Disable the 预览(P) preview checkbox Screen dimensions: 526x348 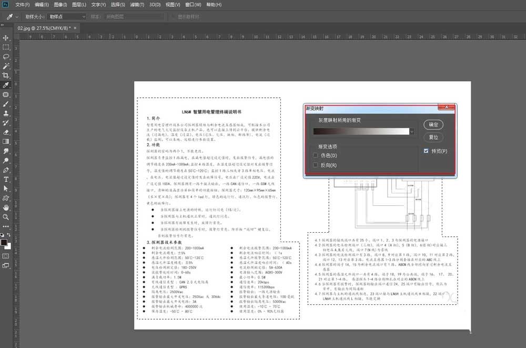pyautogui.click(x=426, y=151)
